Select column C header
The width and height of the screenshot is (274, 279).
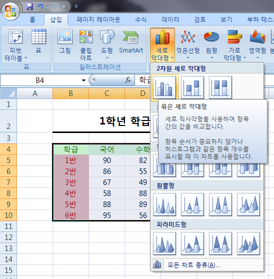point(107,93)
